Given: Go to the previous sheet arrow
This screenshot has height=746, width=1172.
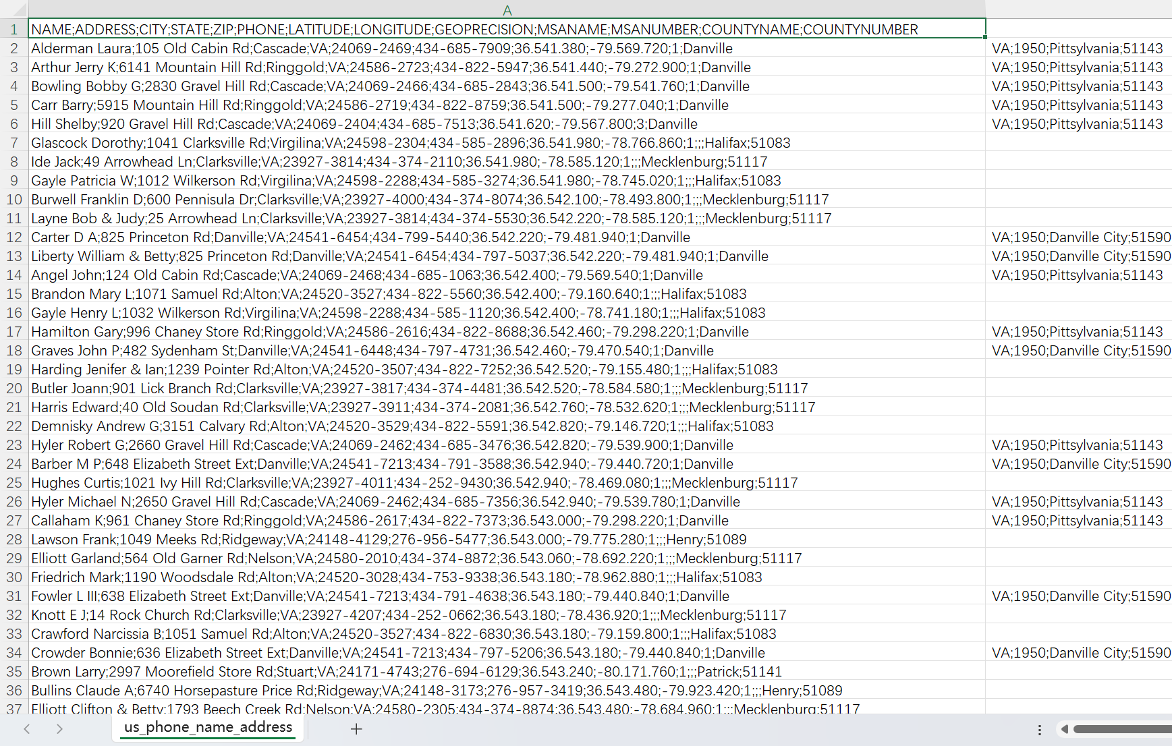Looking at the screenshot, I should coord(27,728).
